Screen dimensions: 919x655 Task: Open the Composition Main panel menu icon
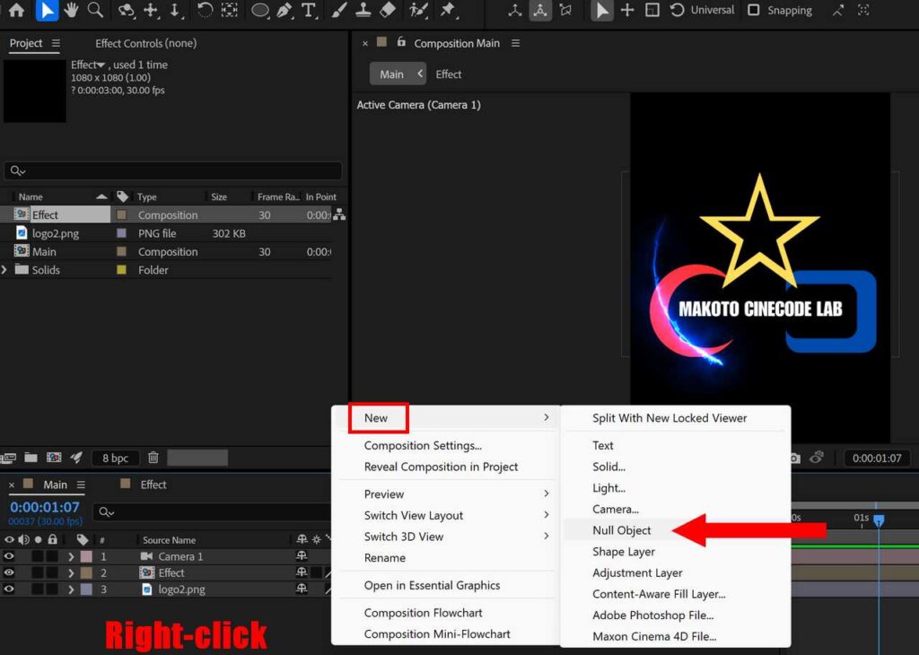pos(515,43)
